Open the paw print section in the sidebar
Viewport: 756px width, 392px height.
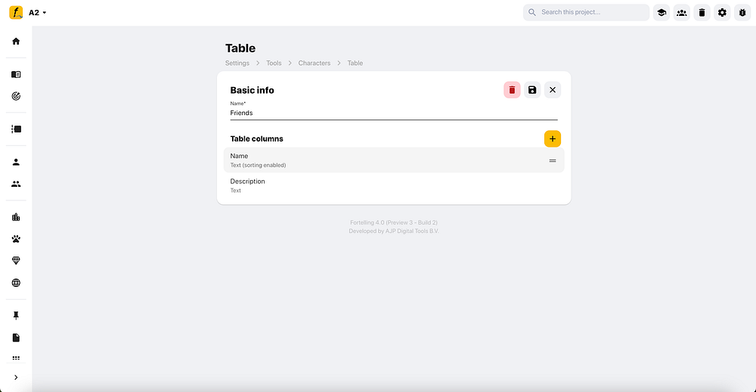pos(16,239)
